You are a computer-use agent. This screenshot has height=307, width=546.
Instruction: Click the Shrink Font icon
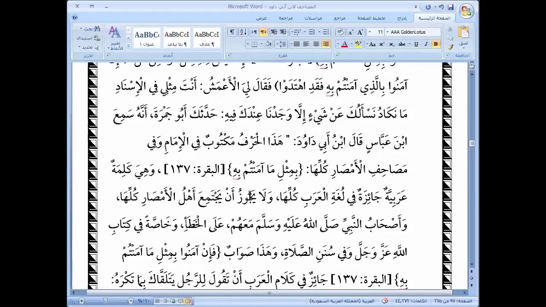pos(351,32)
